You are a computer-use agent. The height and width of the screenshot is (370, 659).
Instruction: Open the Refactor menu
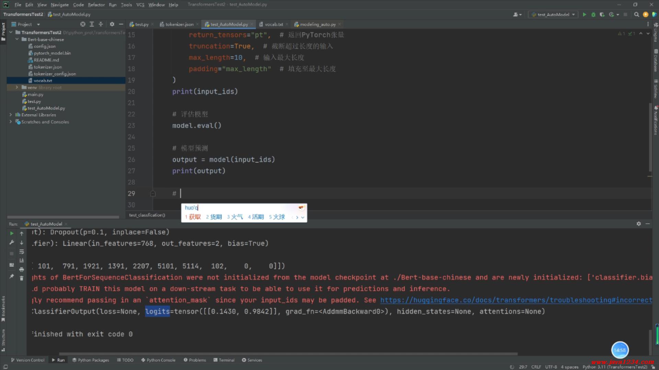coord(96,5)
